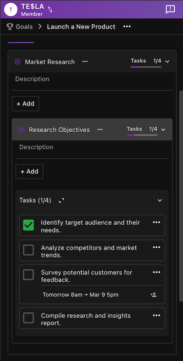Viewport: 183px width, 361px height.
Task: Click + Add under Market Research
Action: pos(26,104)
